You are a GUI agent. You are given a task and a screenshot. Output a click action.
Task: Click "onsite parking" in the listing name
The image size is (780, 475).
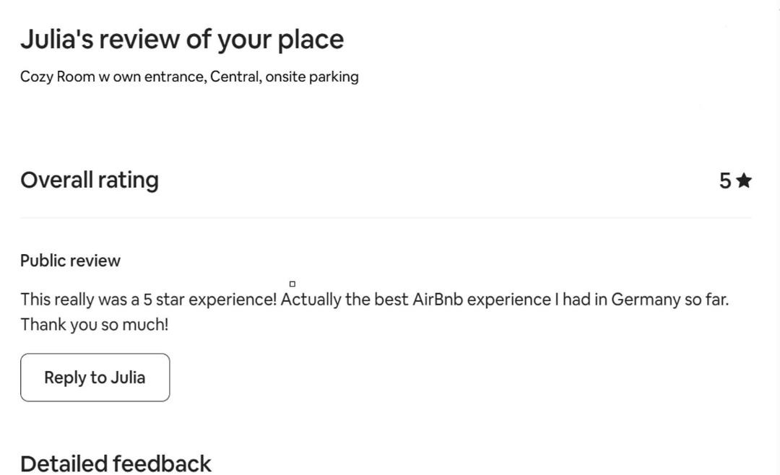pos(312,77)
